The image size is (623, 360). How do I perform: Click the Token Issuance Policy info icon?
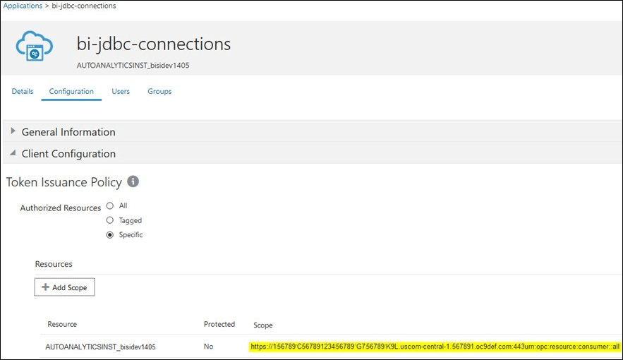[132, 181]
